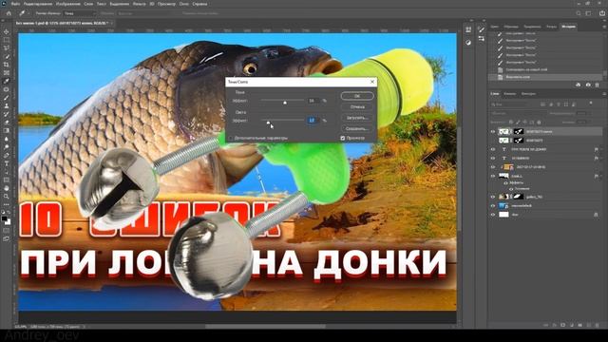Select the Rectangular Marquee tool
Screen dimensions: 608x342
pyautogui.click(x=7, y=40)
